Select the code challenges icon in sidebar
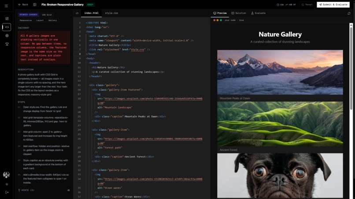This screenshot has height=199, width=355. click(x=7, y=27)
